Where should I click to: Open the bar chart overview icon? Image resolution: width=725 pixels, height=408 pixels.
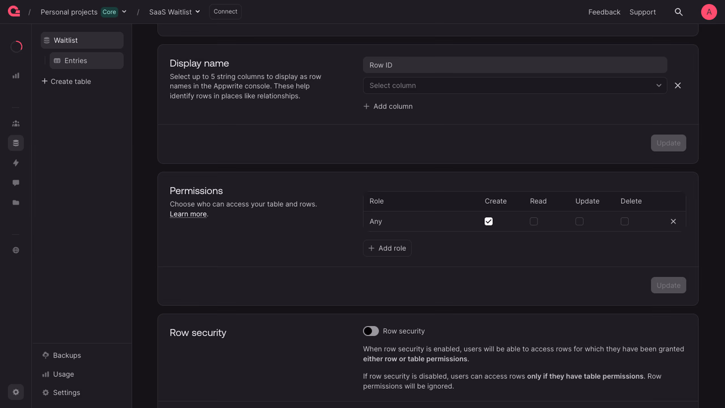point(16,75)
